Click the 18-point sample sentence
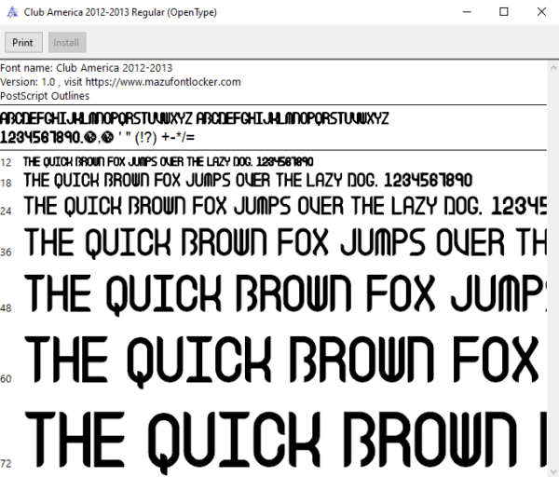559x477 pixels. [248, 181]
